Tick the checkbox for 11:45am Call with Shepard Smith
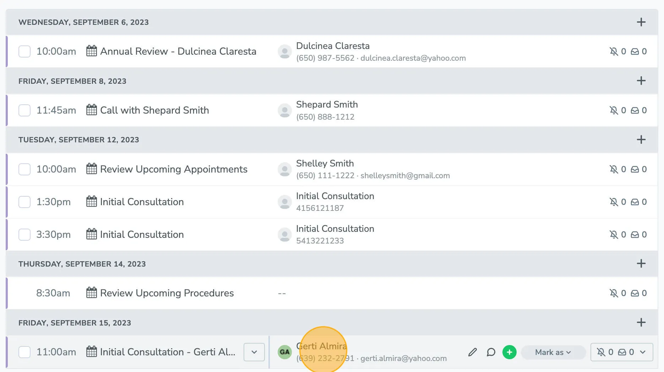664x372 pixels. (25, 110)
